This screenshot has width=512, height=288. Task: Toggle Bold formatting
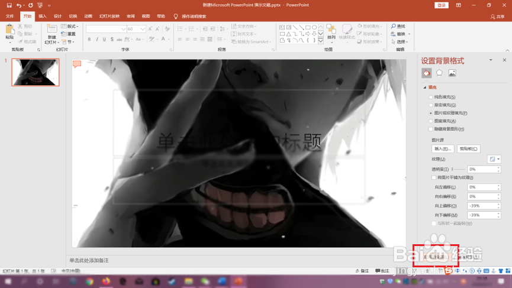coord(89,39)
